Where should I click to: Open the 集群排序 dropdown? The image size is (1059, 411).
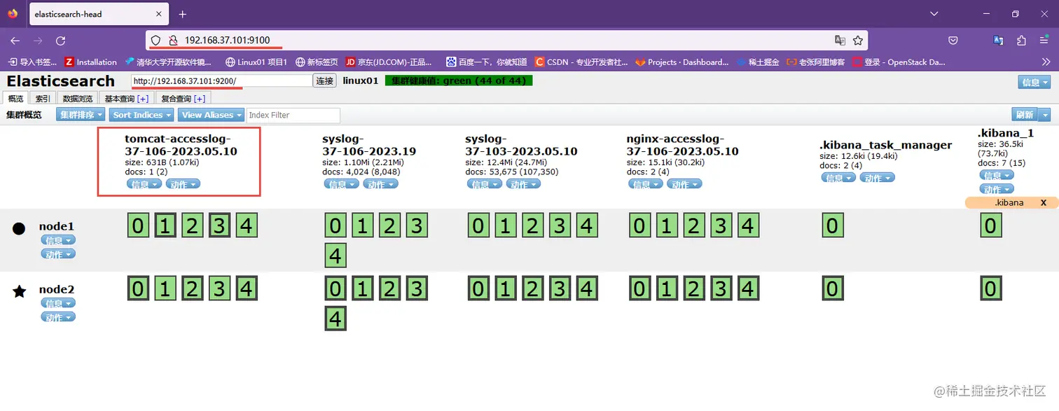point(81,115)
